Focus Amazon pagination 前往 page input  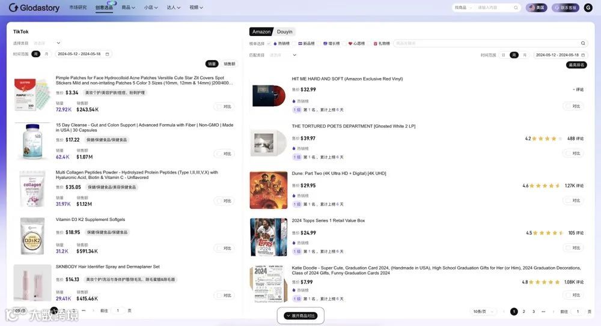(578, 312)
